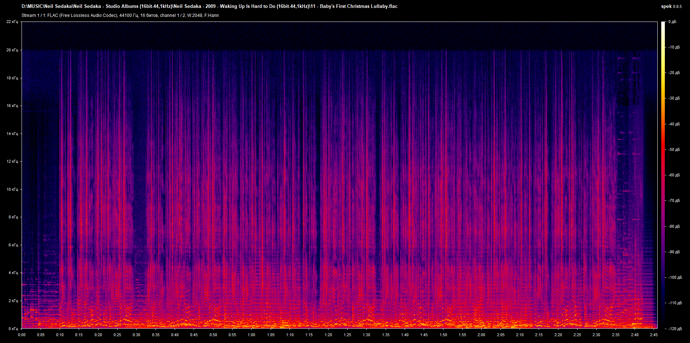The image size is (690, 343).
Task: Select the '8 кГц' frequency axis label
Action: tap(13, 217)
